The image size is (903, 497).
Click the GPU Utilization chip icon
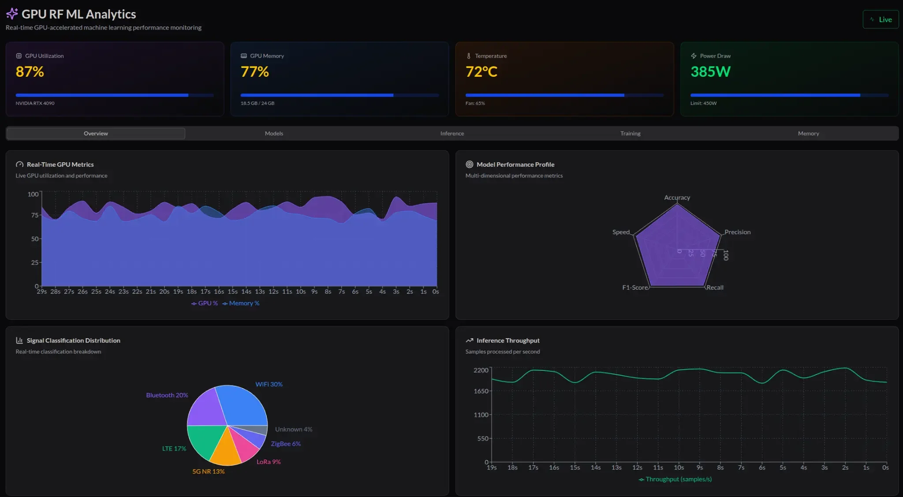pos(19,56)
